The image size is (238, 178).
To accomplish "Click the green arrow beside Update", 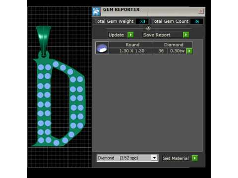I will coord(130,35).
